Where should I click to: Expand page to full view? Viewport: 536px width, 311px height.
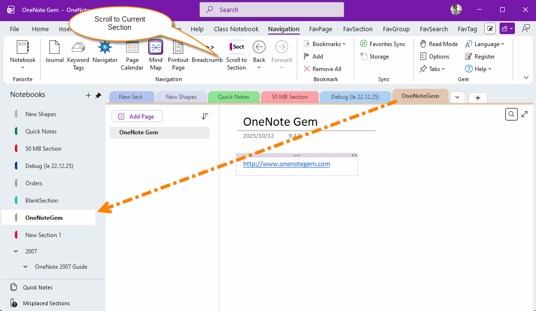tap(524, 114)
